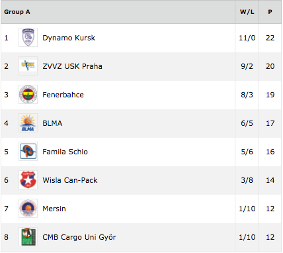The image size is (283, 253).
Task: Click the Dynamo Kursk team logo
Action: 28,37
